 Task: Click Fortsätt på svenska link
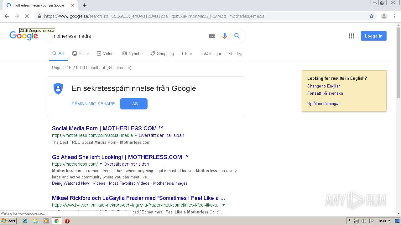click(x=325, y=93)
